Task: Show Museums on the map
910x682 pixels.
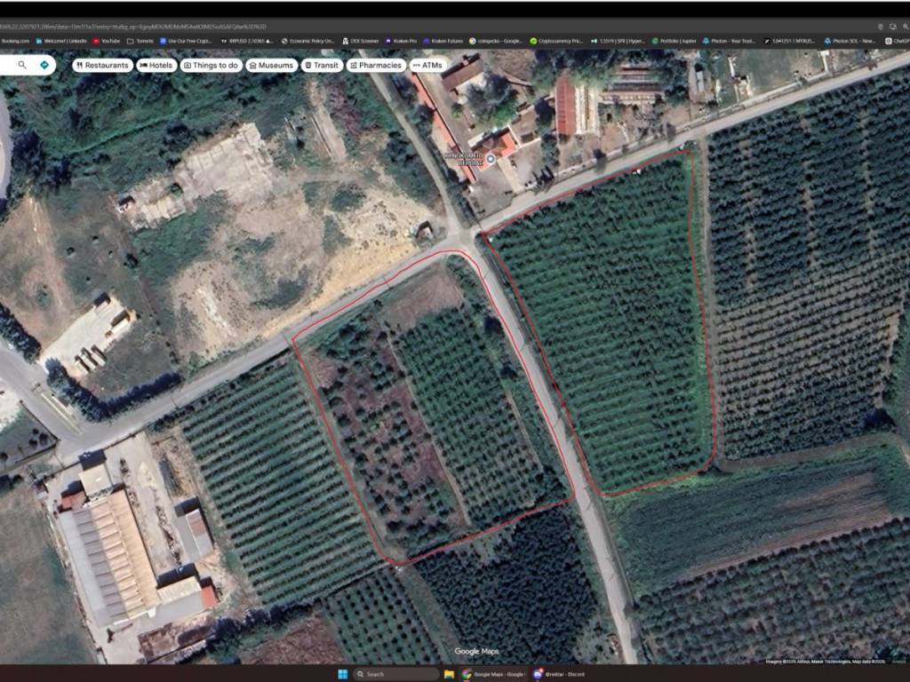Action: pos(271,65)
